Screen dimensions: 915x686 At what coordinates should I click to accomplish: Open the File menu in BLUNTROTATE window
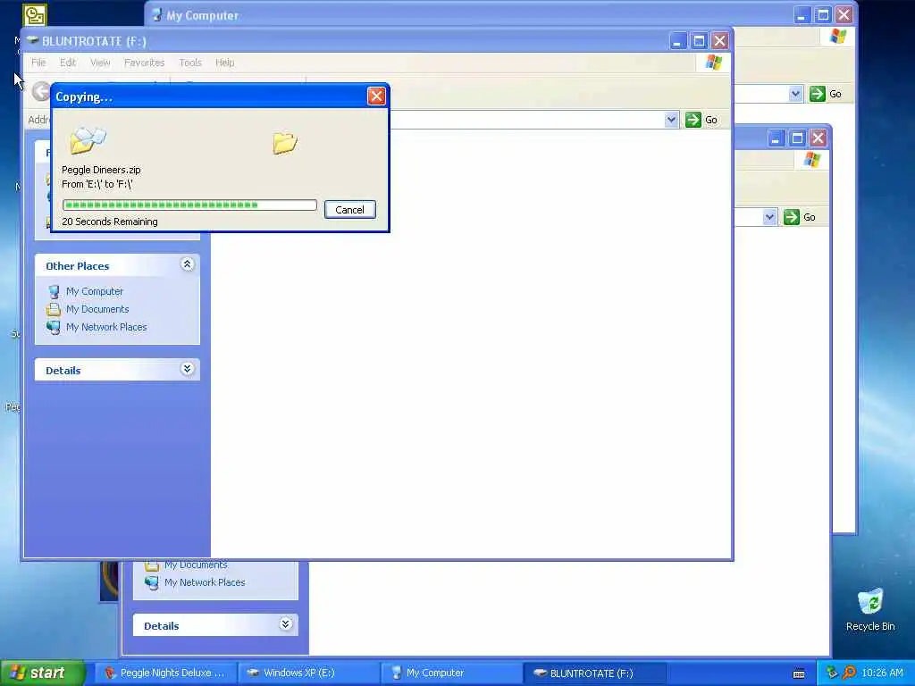pyautogui.click(x=38, y=63)
